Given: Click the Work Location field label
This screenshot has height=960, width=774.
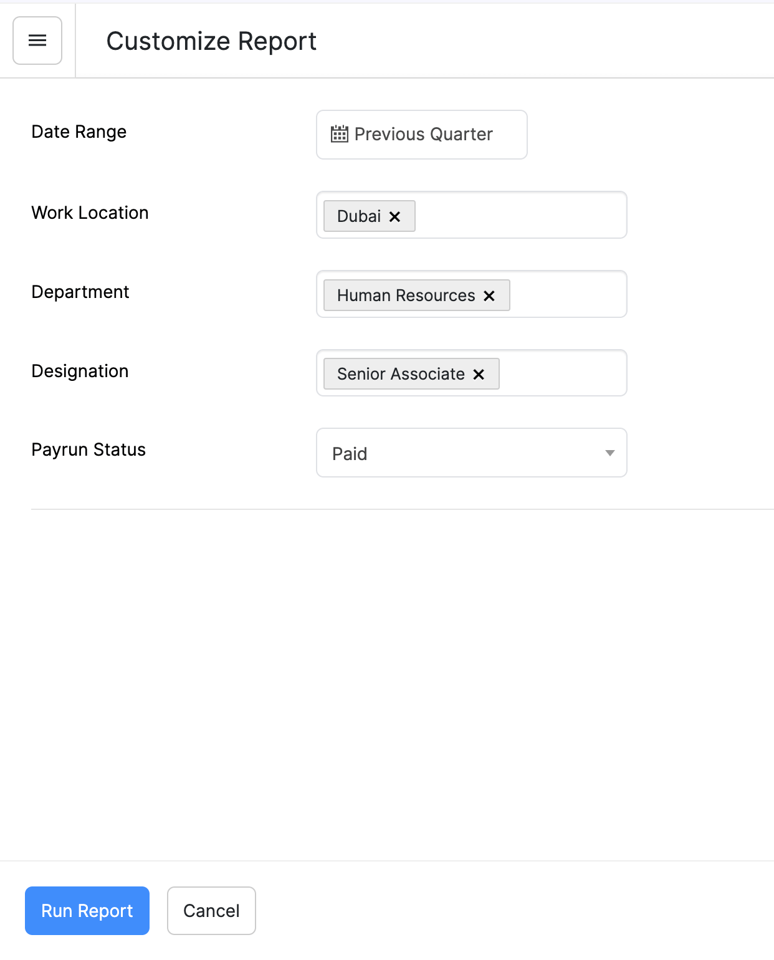Looking at the screenshot, I should click(90, 213).
